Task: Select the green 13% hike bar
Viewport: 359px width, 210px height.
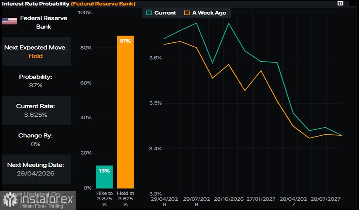Action: [x=104, y=177]
